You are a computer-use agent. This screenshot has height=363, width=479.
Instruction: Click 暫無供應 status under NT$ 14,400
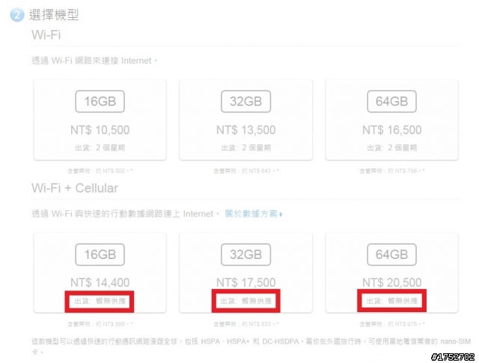tap(110, 301)
